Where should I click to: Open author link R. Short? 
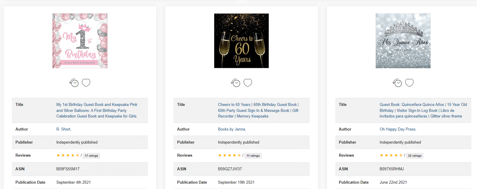click(64, 129)
